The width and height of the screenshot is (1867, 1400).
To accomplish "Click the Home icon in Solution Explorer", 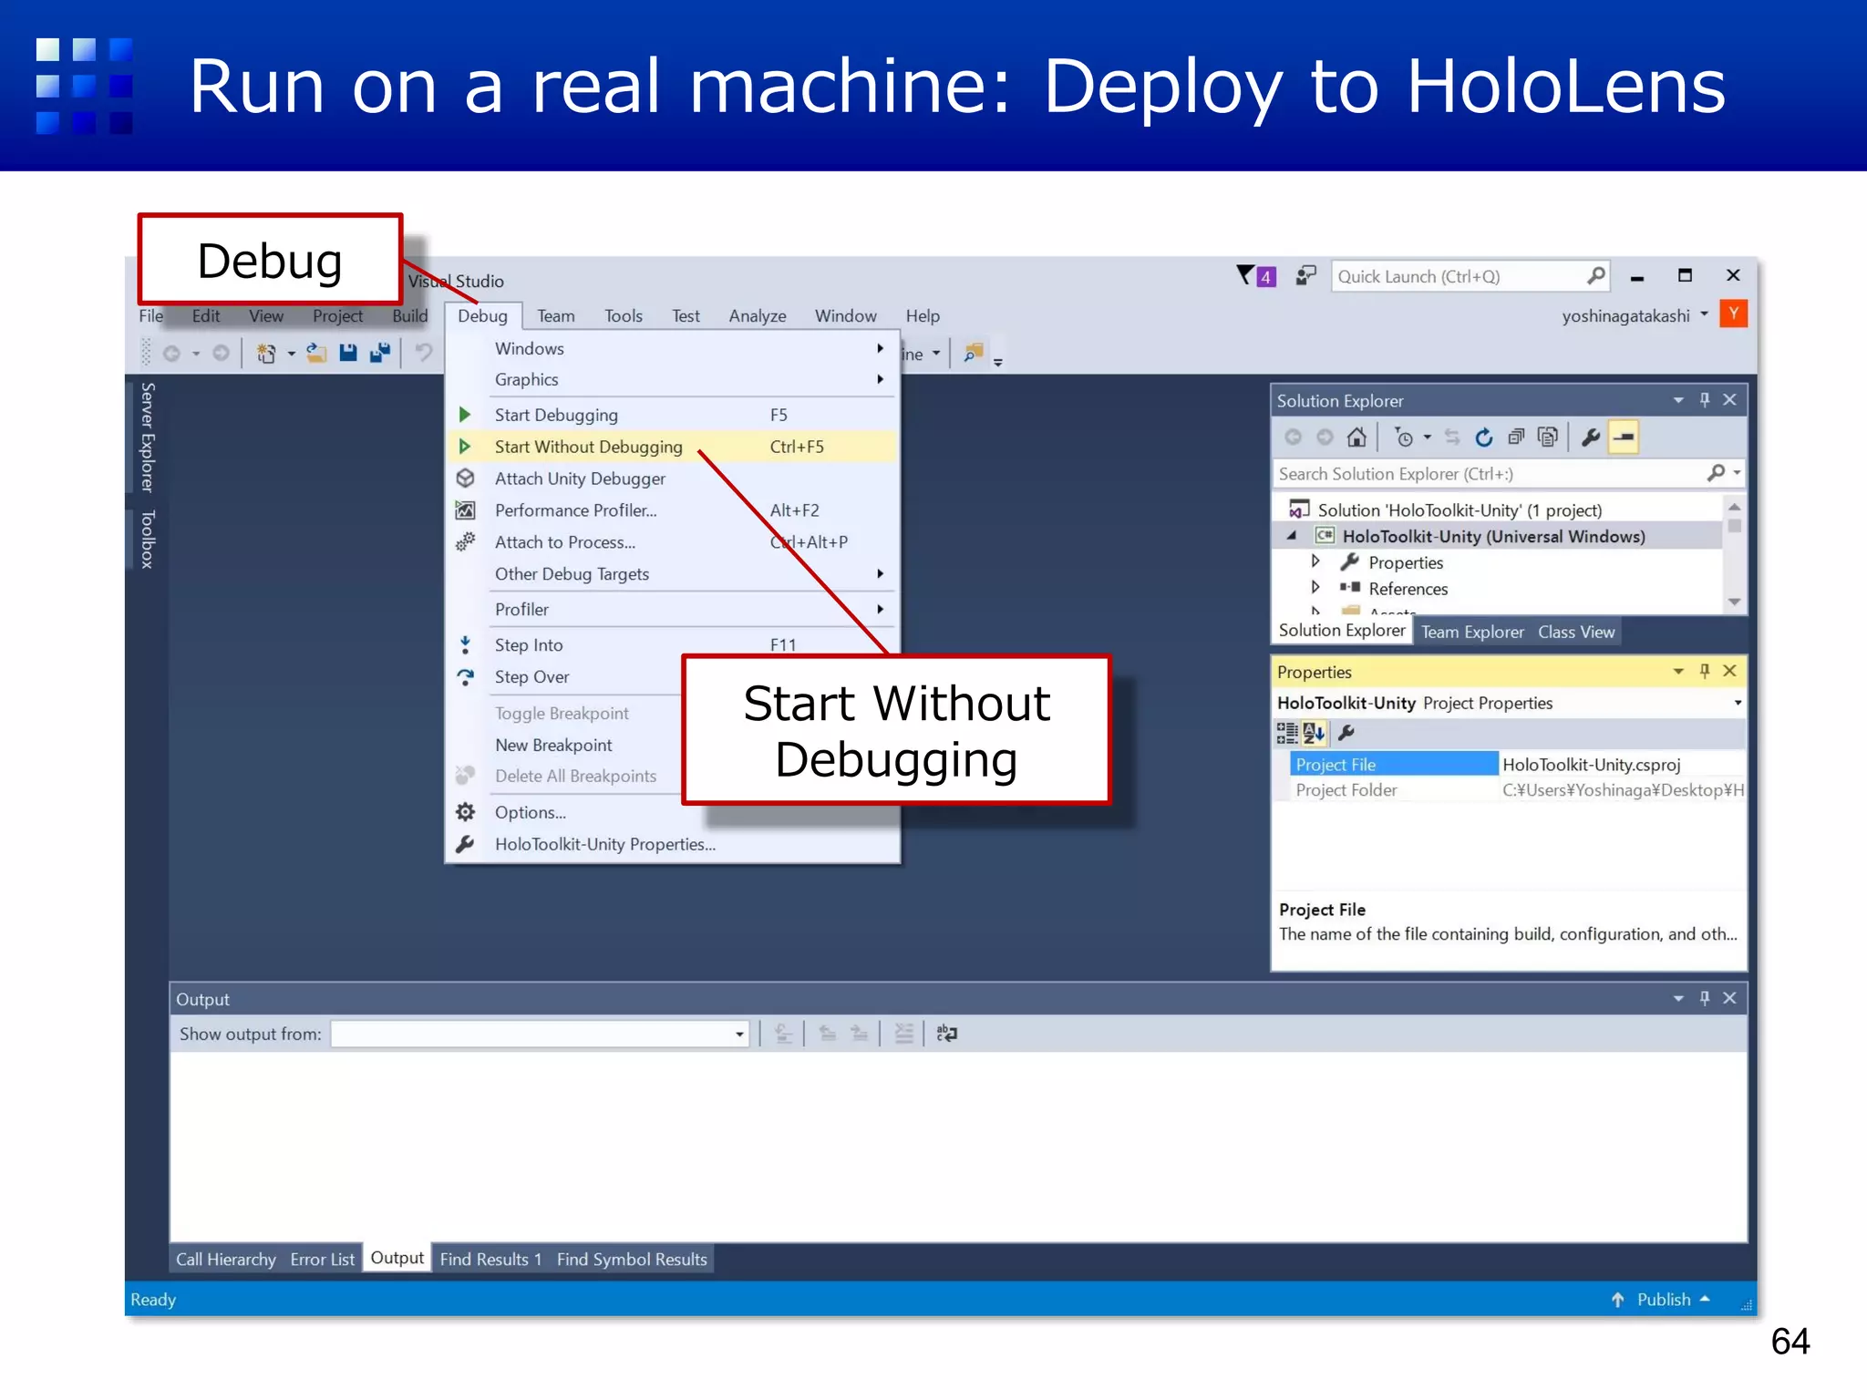I will [1356, 437].
